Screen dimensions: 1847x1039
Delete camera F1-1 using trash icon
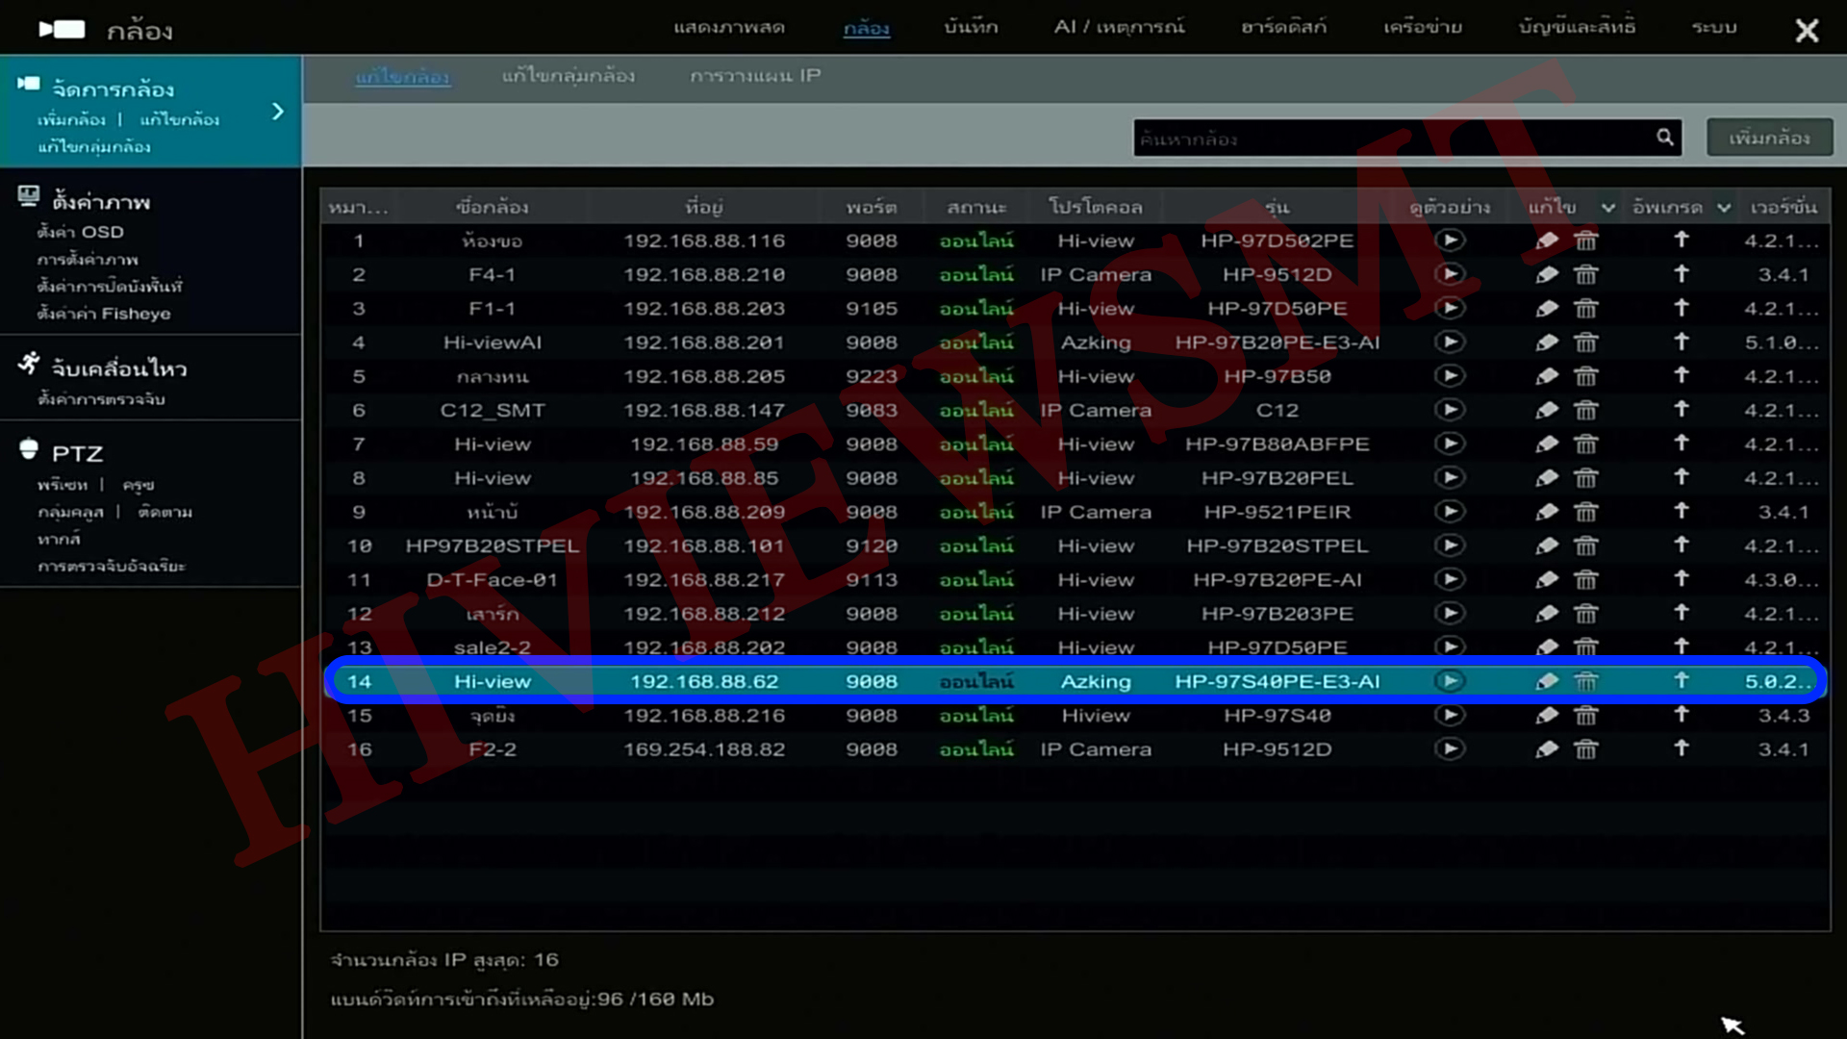click(1585, 309)
